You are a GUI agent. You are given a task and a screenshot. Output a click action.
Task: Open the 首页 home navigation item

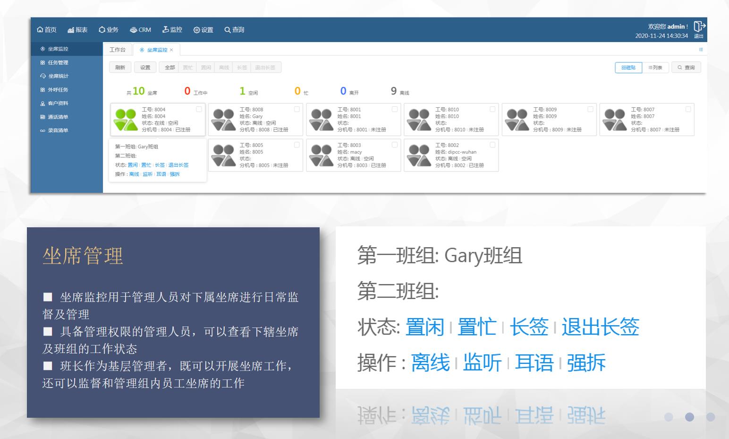click(x=47, y=30)
